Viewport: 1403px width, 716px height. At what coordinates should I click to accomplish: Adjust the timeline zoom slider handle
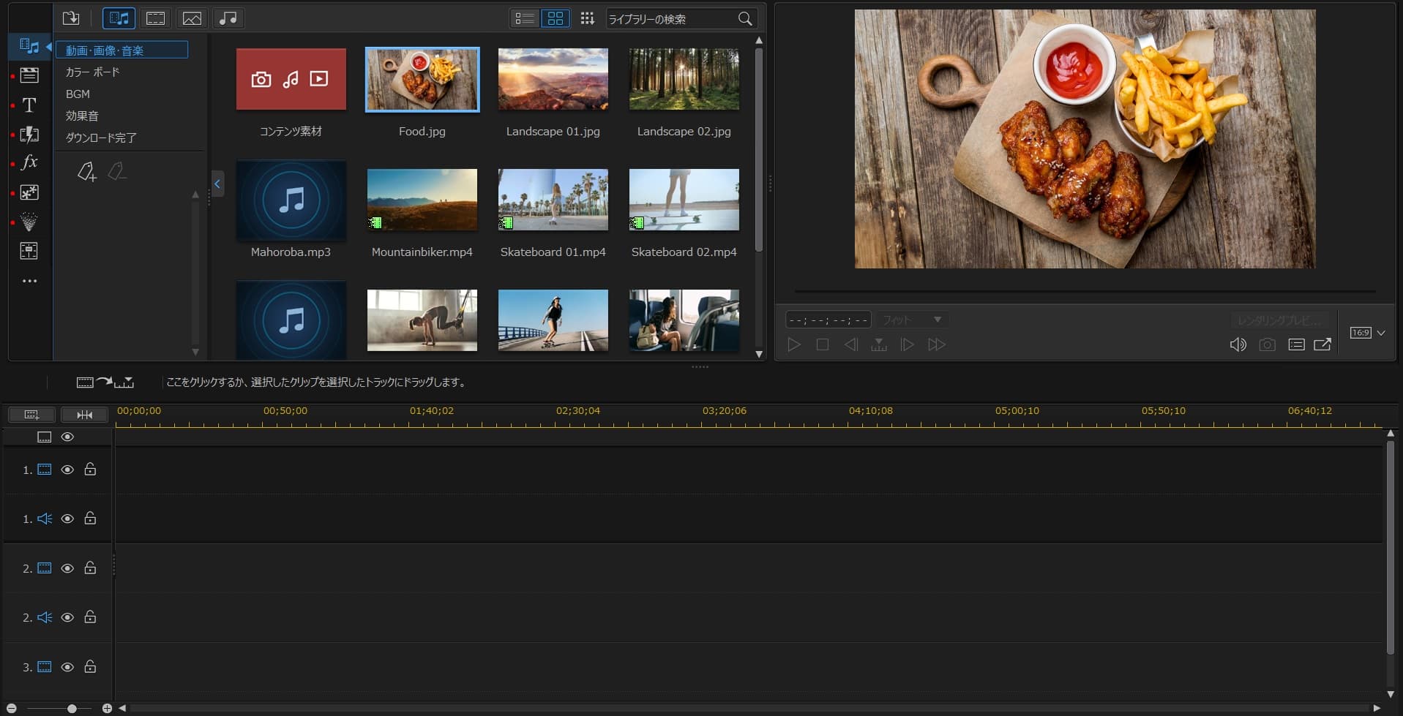click(x=72, y=708)
